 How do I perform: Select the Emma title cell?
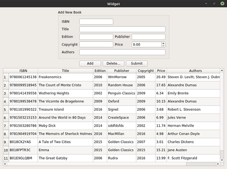tap(65, 150)
